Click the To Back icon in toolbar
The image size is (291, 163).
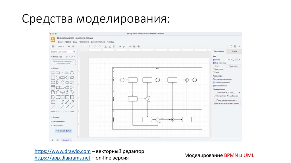tap(99, 47)
